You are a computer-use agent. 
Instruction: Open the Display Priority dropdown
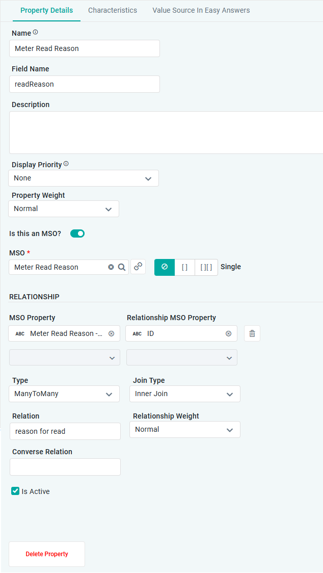84,178
